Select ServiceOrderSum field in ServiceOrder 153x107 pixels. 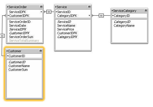pyautogui.click(x=21, y=37)
